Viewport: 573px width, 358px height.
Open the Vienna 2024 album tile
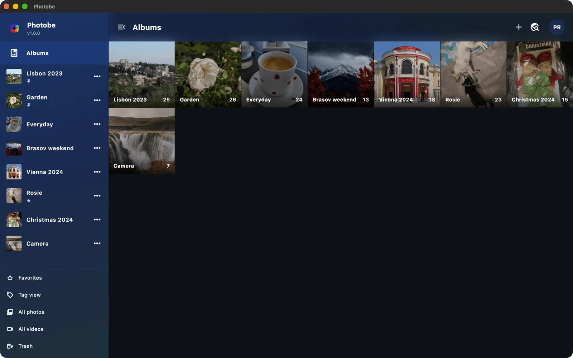(407, 74)
